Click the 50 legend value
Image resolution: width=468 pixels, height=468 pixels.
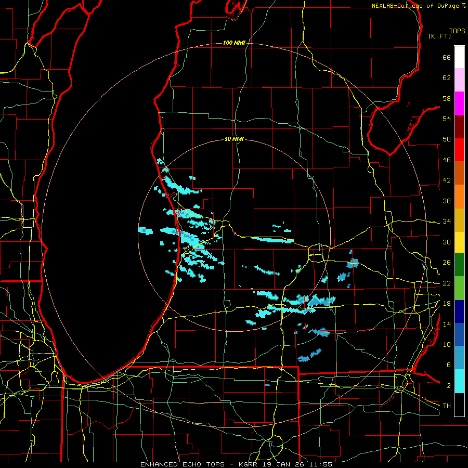coord(447,139)
